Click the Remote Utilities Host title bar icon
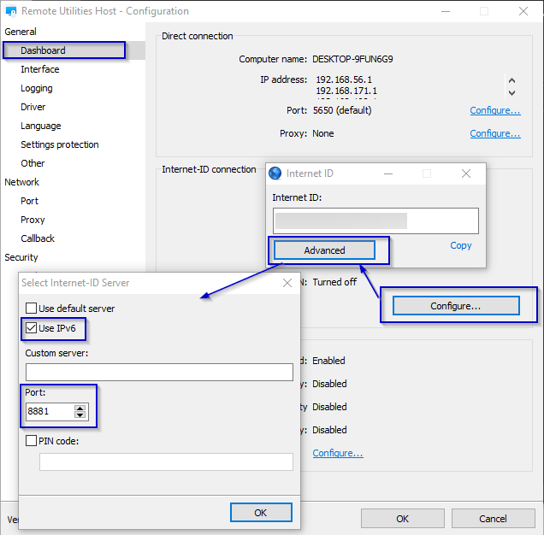This screenshot has width=544, height=535. click(10, 12)
